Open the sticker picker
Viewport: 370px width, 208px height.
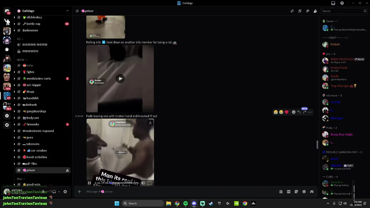point(296,192)
